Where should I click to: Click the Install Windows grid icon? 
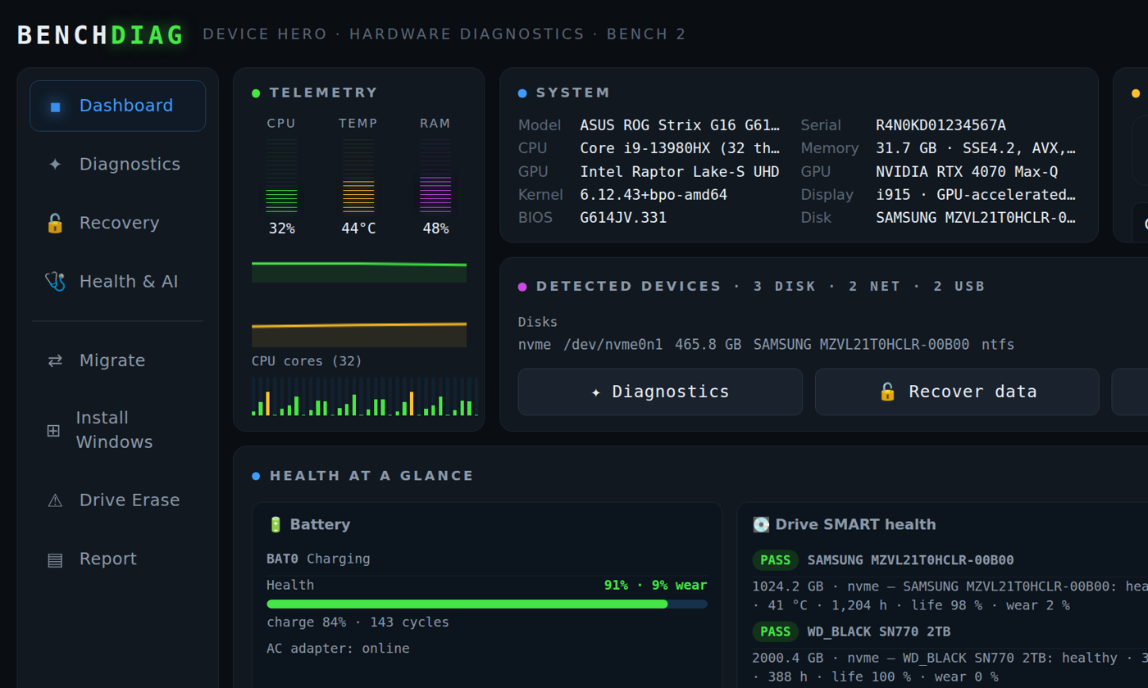tap(53, 430)
